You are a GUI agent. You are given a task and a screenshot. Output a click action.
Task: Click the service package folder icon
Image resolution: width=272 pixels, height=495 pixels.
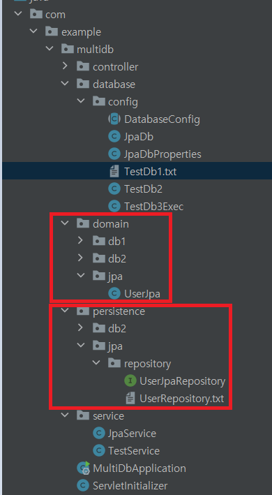click(x=83, y=415)
